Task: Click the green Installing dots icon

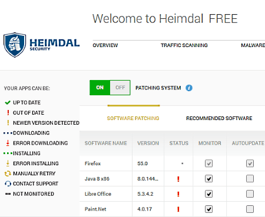Action: 8,153
